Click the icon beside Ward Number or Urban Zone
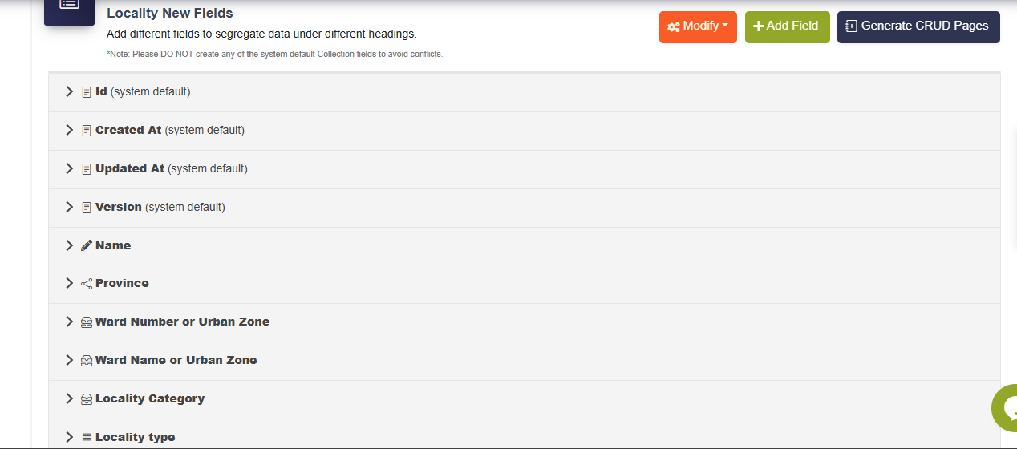Image resolution: width=1017 pixels, height=449 pixels. pyautogui.click(x=87, y=322)
